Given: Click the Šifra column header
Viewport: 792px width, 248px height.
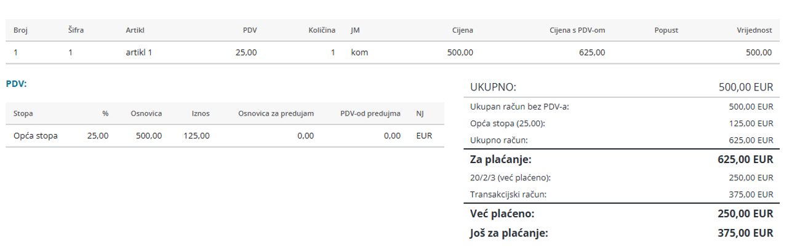Looking at the screenshot, I should (76, 30).
